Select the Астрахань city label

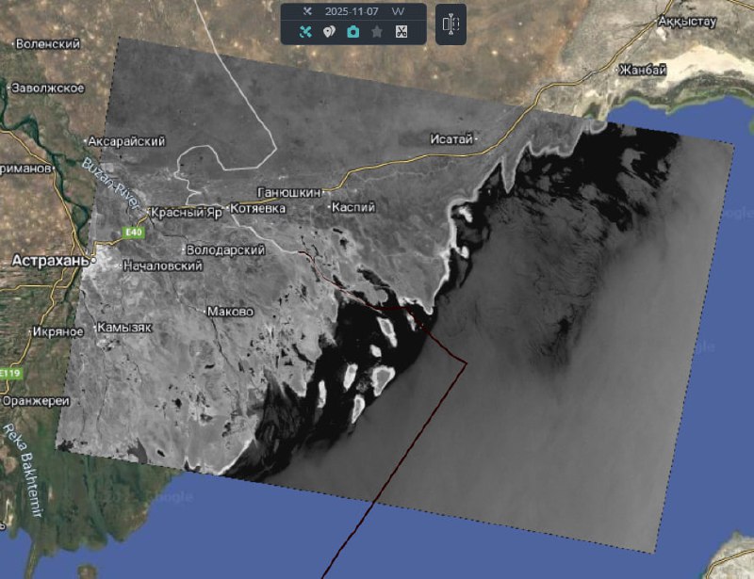50,259
